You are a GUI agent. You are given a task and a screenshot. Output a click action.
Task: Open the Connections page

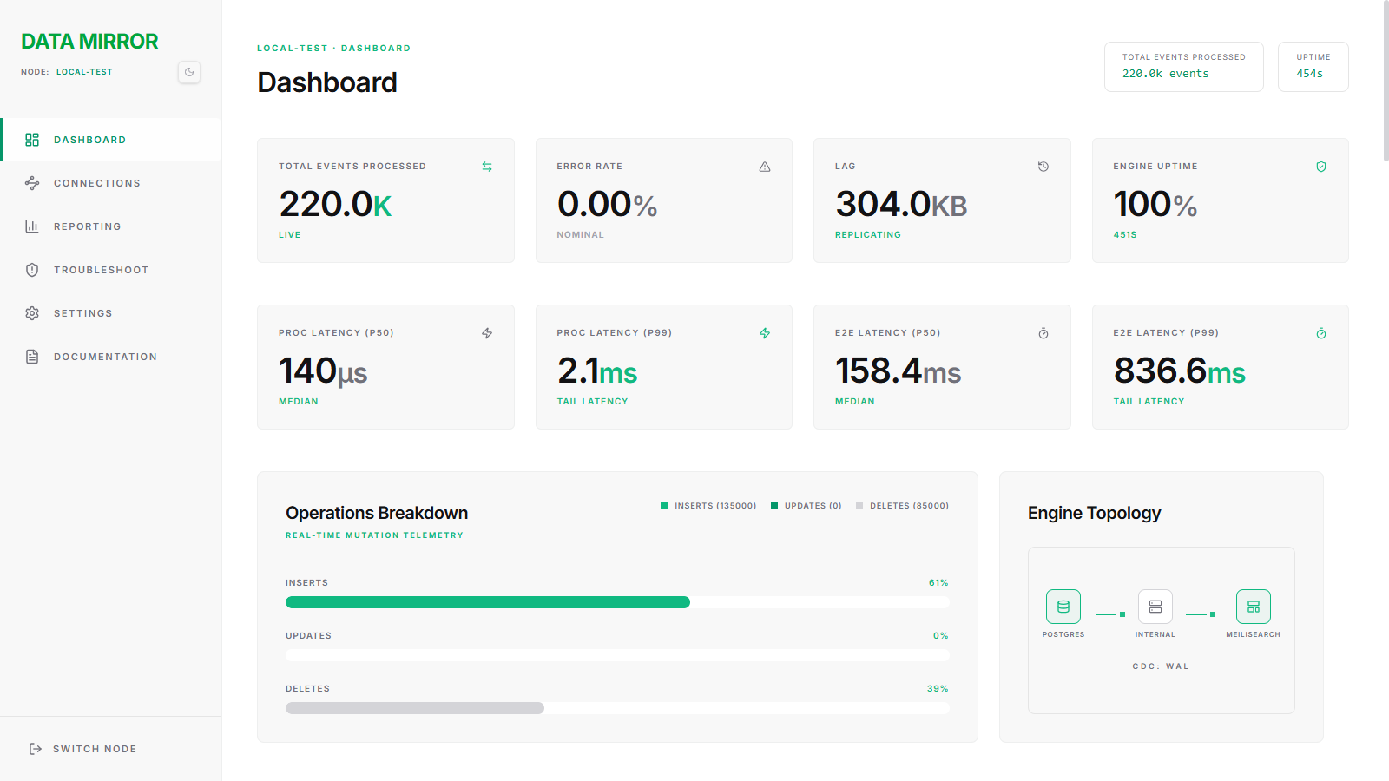(111, 183)
